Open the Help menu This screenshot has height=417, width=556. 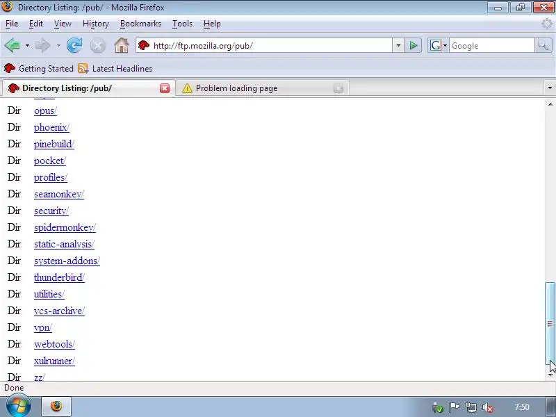pyautogui.click(x=212, y=24)
